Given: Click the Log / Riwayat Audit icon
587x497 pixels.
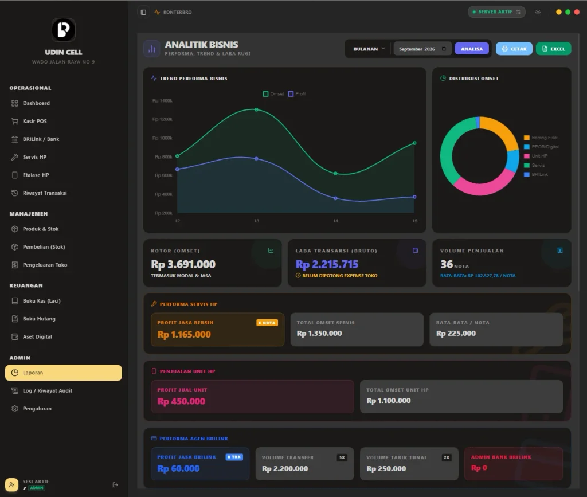Looking at the screenshot, I should (14, 391).
